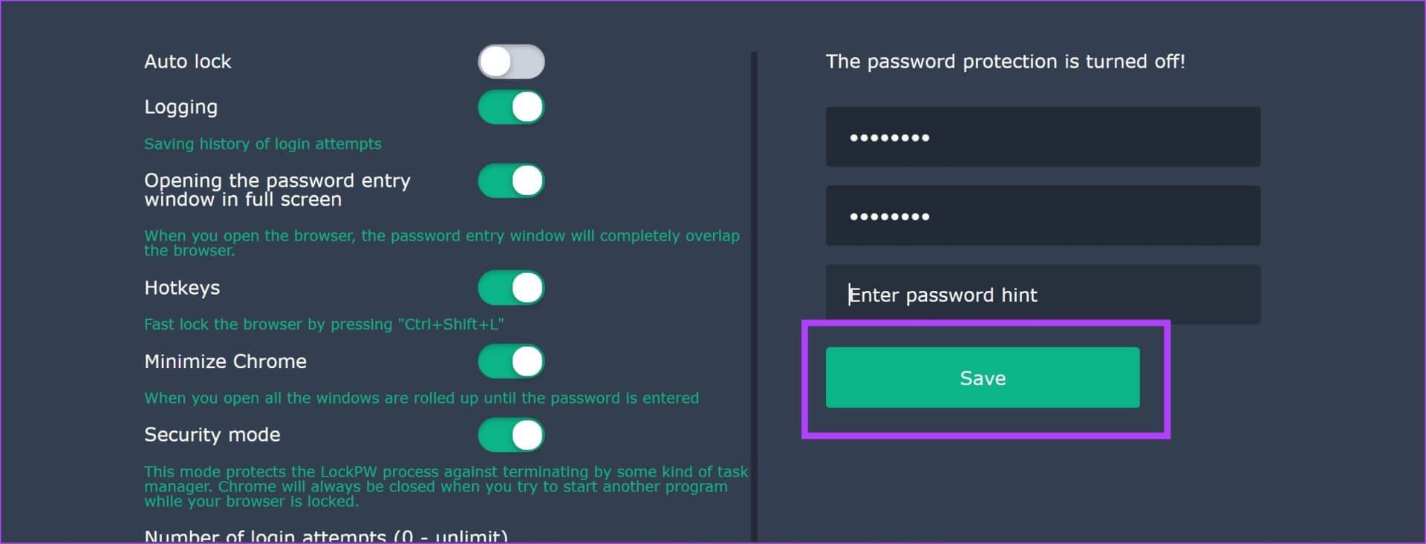This screenshot has width=1426, height=544.
Task: Enable the Auto lock toggle
Action: click(x=511, y=62)
